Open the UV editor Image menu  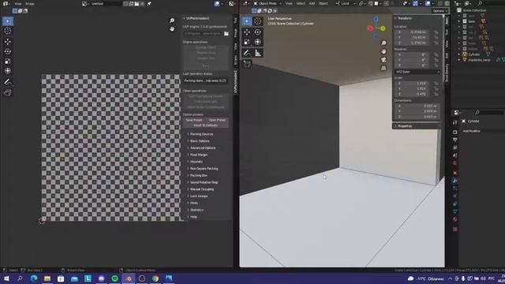coord(30,4)
